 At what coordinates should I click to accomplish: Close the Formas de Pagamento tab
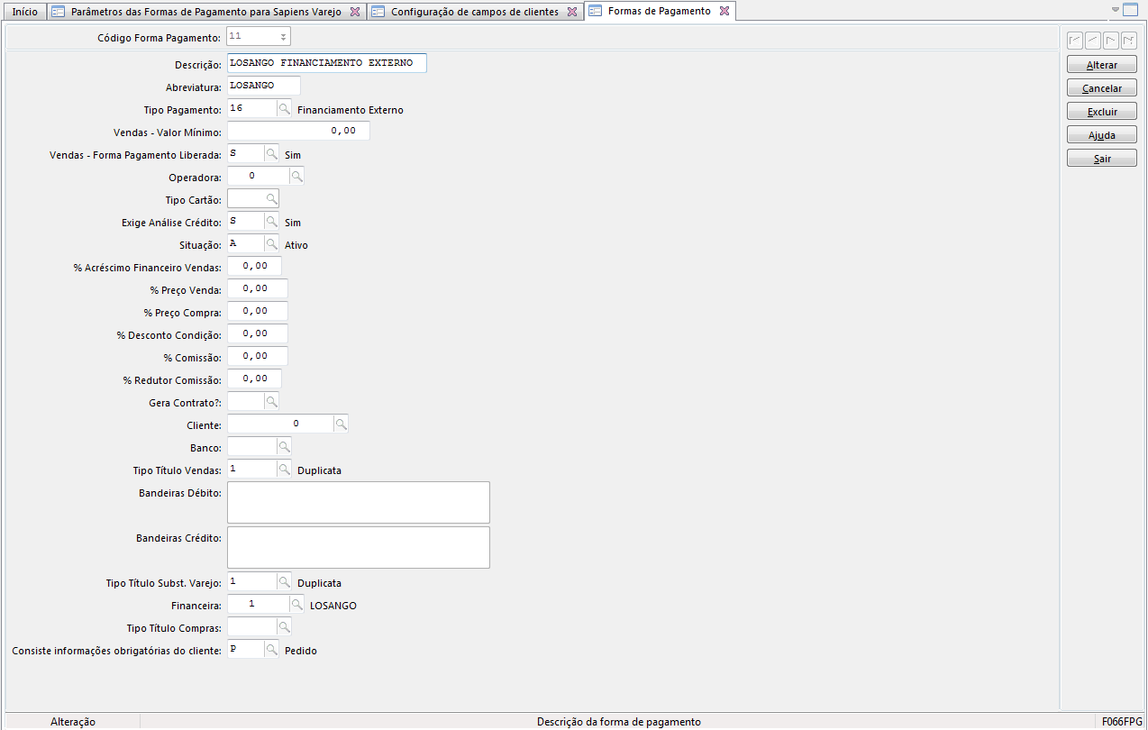(724, 11)
